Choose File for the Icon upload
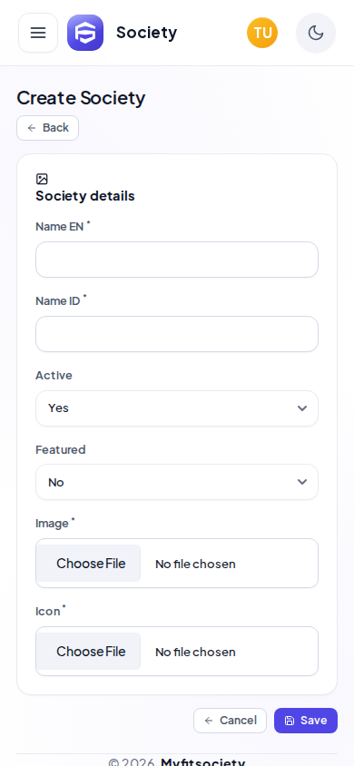Viewport: 354px width, 766px height. pyautogui.click(x=91, y=652)
